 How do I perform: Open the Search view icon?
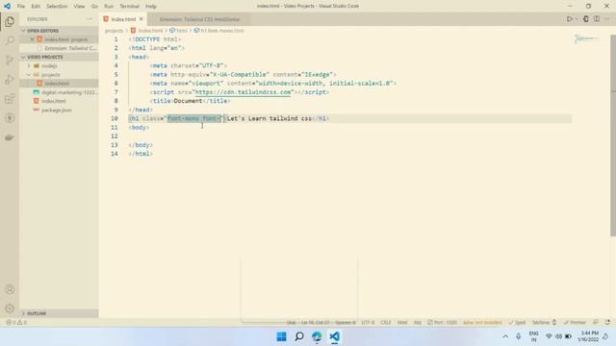[x=10, y=40]
